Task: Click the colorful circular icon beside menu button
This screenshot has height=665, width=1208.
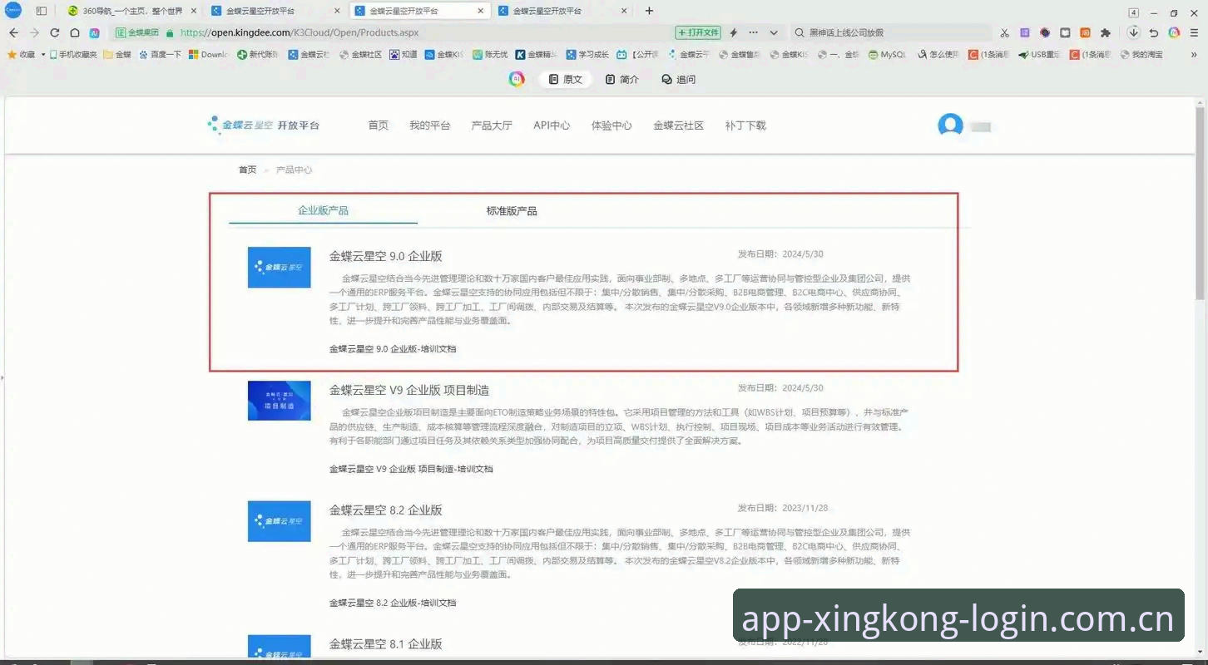Action: click(1174, 32)
